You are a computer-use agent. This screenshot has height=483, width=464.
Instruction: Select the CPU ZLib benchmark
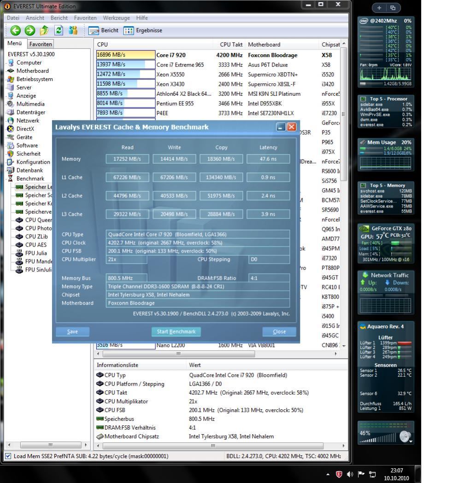[x=36, y=236]
